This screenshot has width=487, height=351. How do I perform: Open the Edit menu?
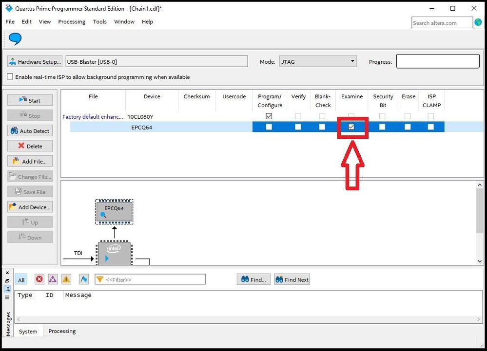[26, 22]
